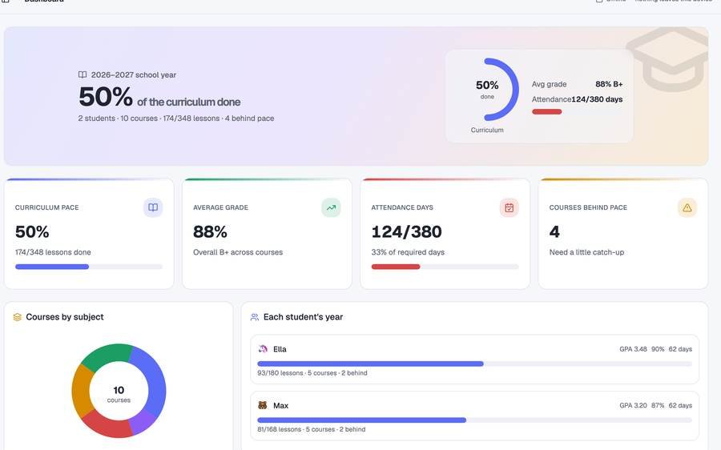Click the 50% done circular progress ring
The image size is (721, 450).
click(487, 90)
